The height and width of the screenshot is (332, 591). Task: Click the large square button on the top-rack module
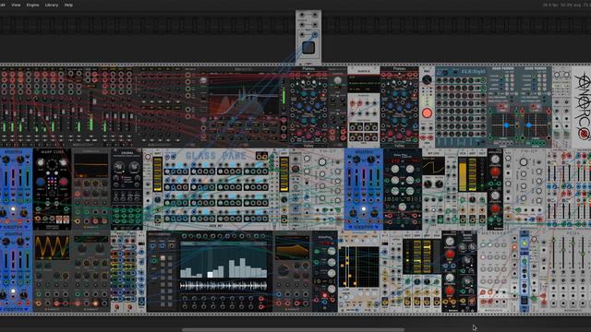click(x=308, y=47)
